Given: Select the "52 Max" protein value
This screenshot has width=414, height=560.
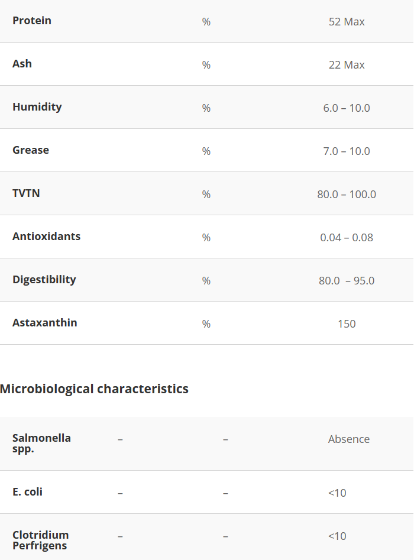Looking at the screenshot, I should tap(347, 22).
